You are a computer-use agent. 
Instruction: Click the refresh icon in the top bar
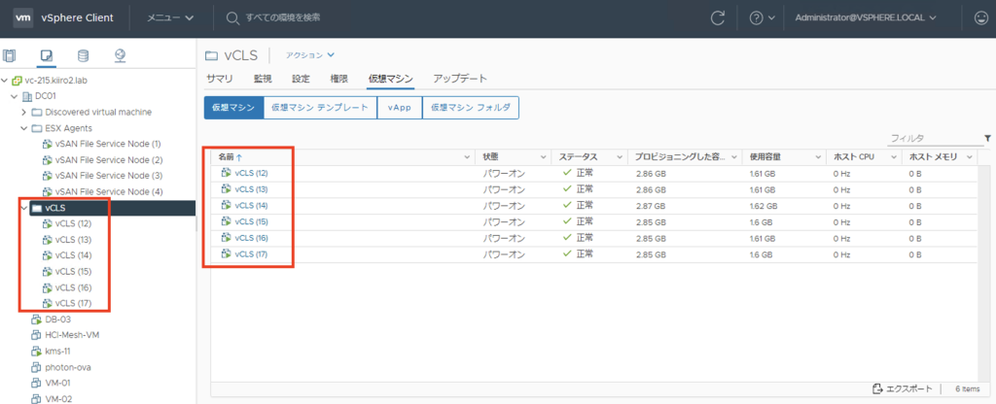point(718,17)
